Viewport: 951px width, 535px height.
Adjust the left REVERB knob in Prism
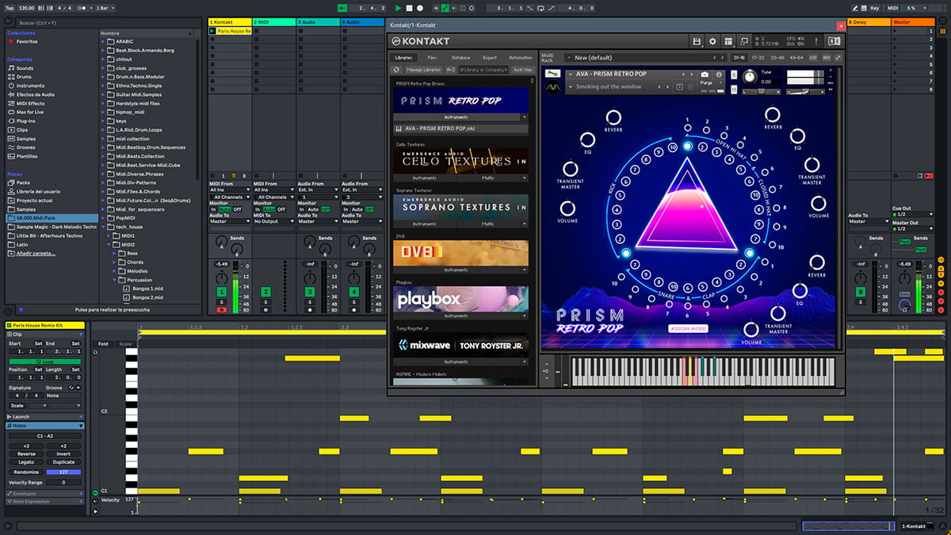coord(613,117)
